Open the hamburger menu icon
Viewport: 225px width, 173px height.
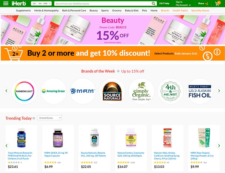(x=6, y=3)
